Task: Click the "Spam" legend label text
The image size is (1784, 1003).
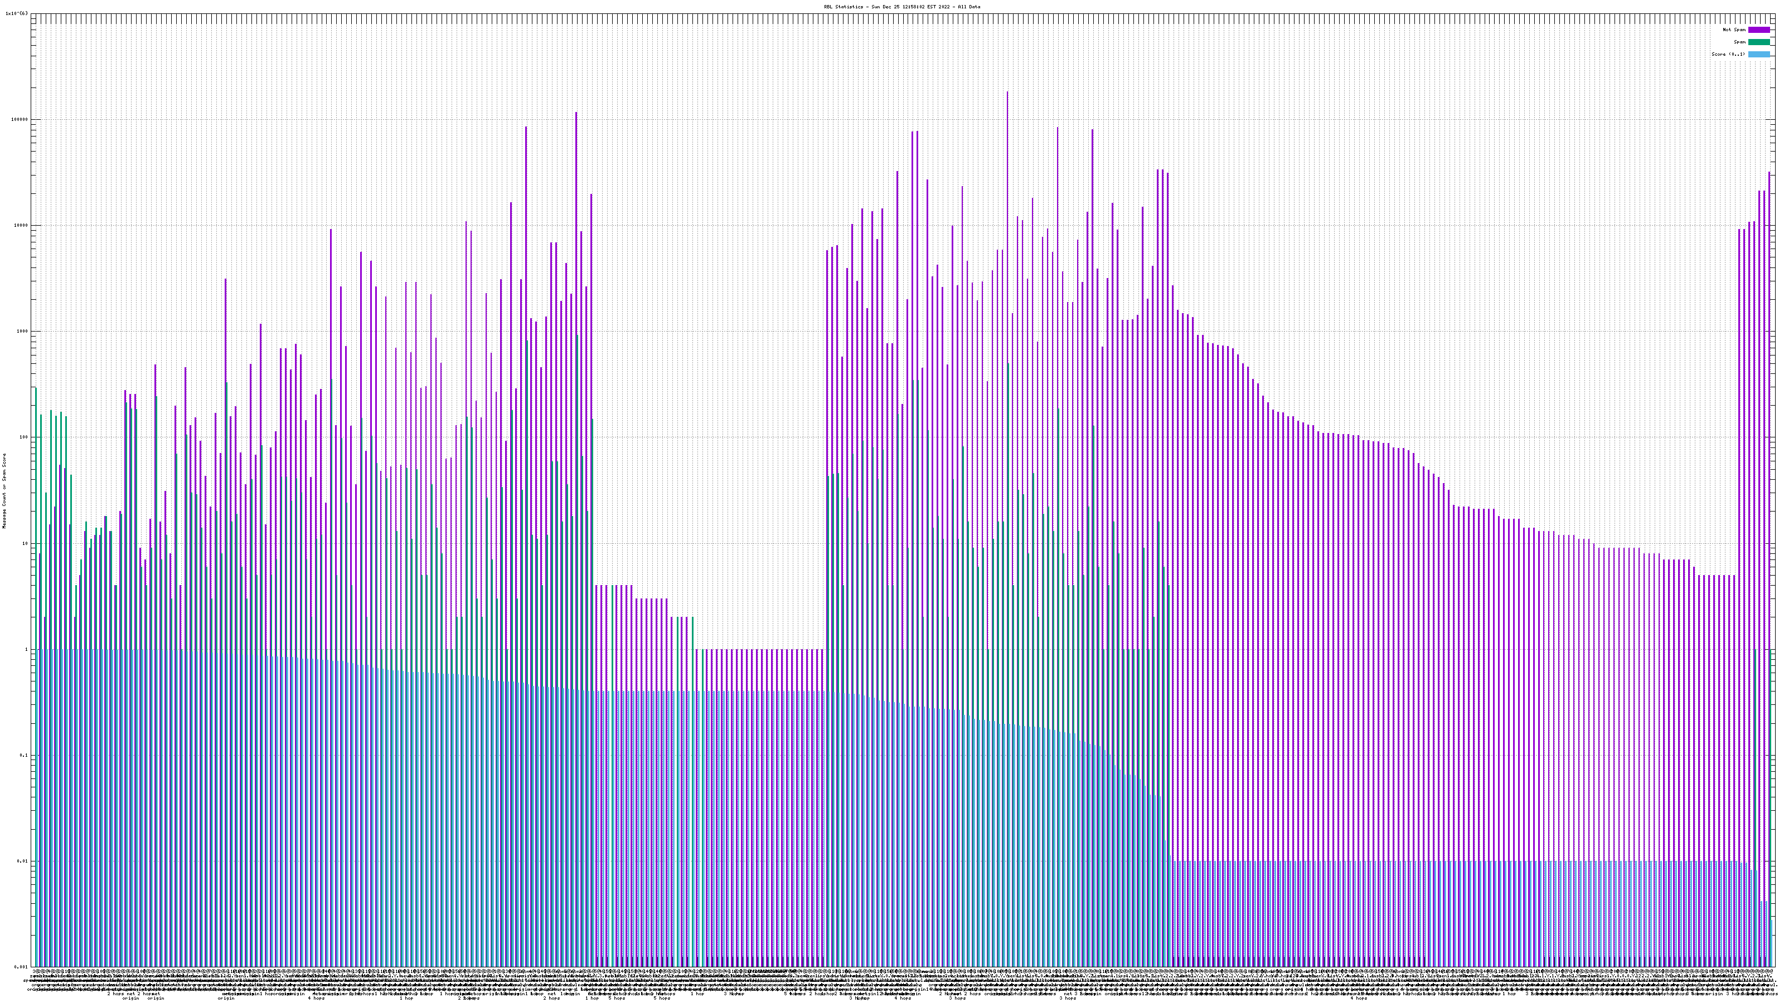Action: (1739, 42)
